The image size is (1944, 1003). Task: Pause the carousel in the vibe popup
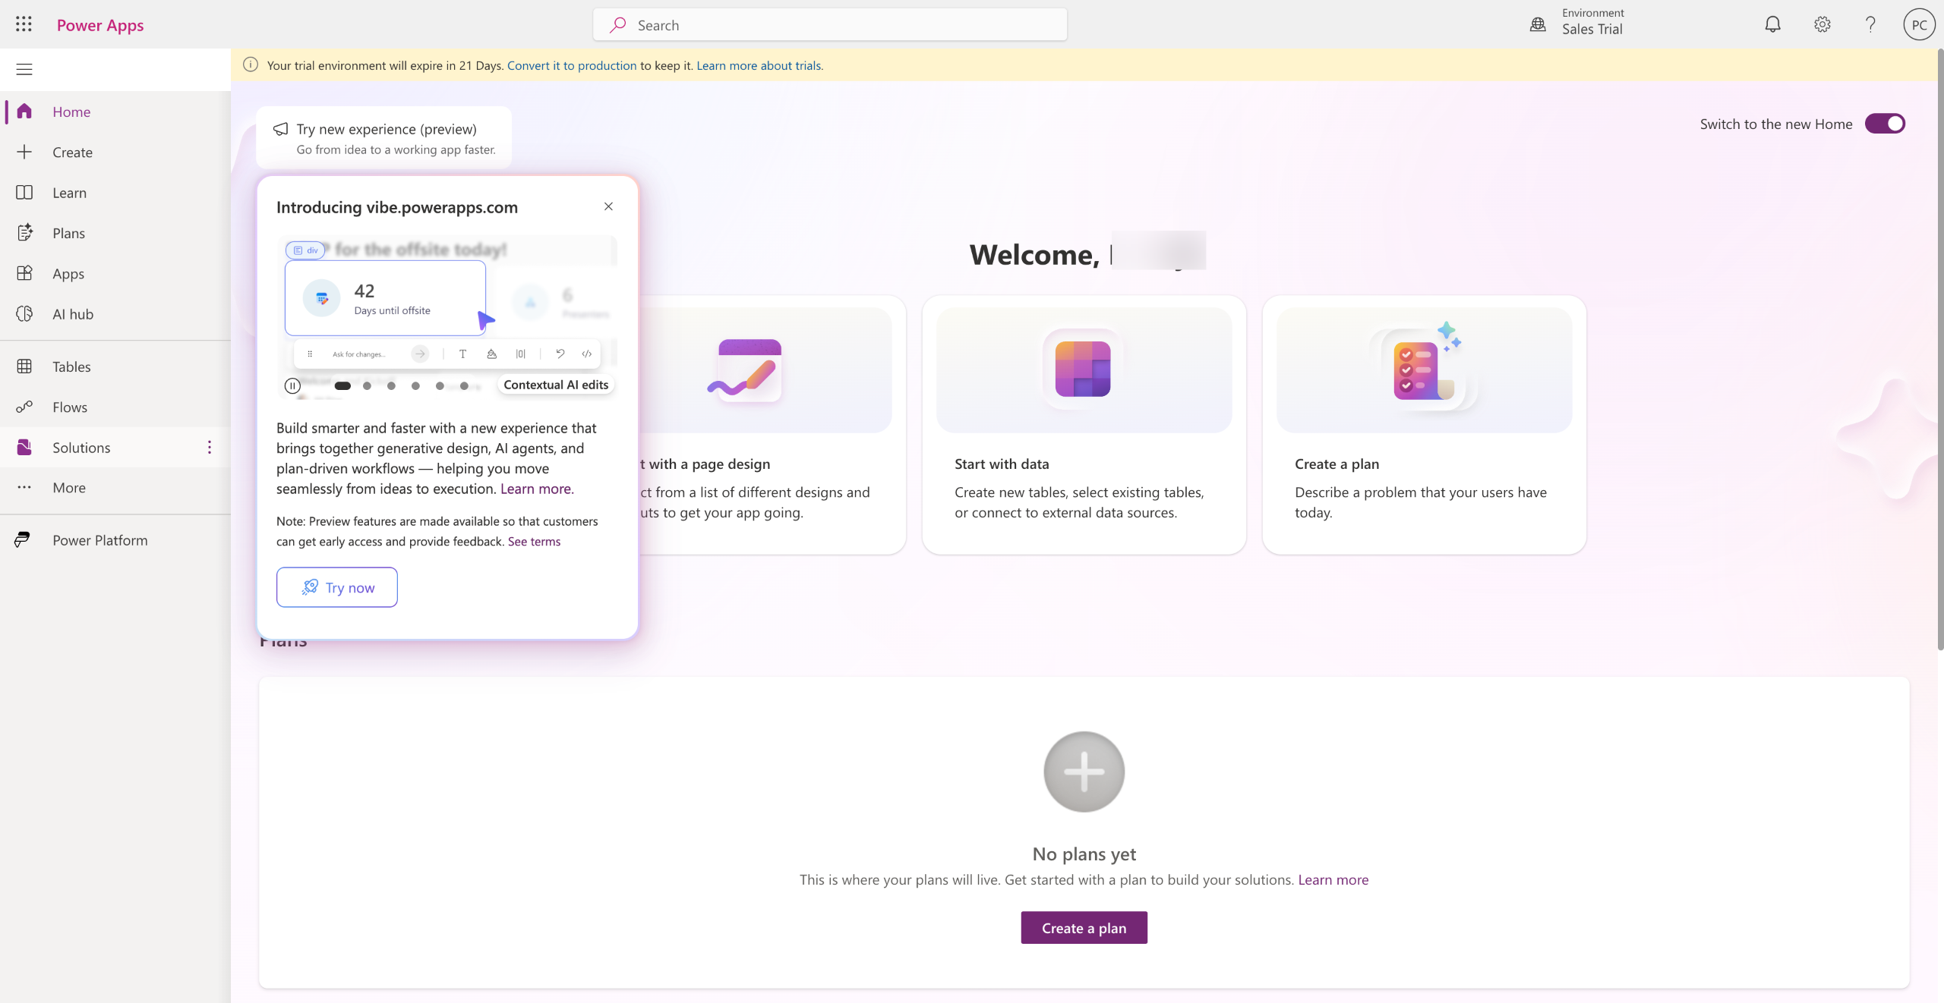(x=292, y=385)
